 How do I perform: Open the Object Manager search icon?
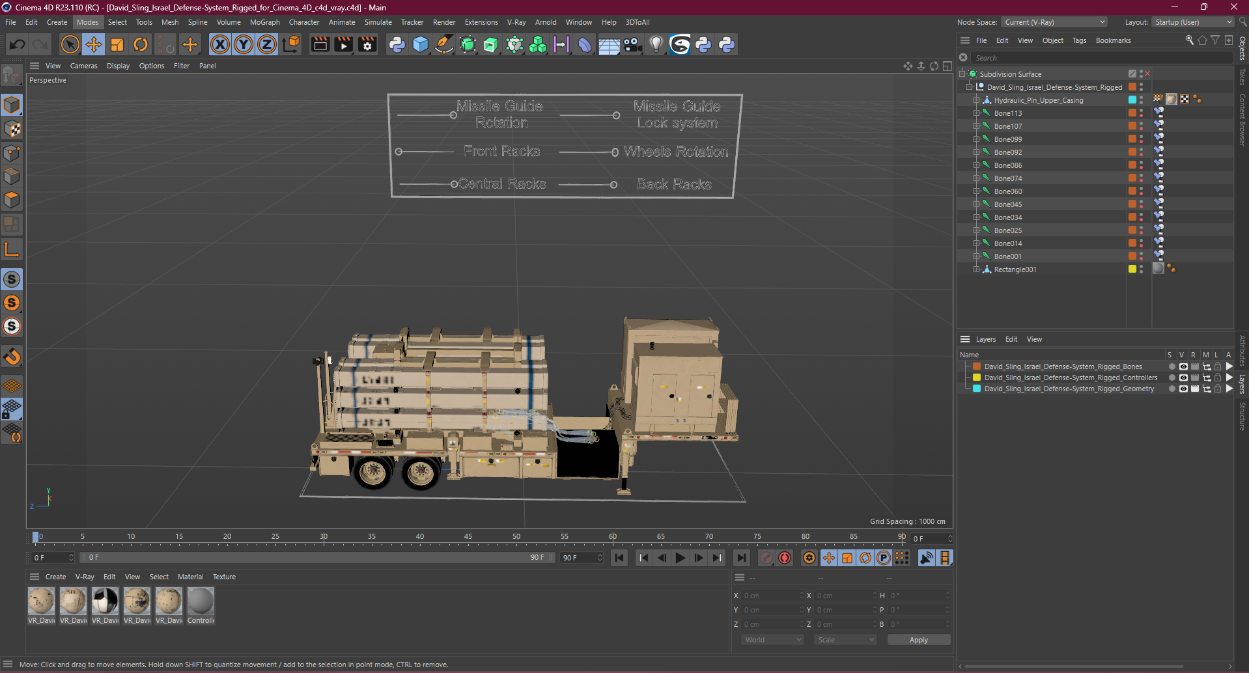[1189, 40]
